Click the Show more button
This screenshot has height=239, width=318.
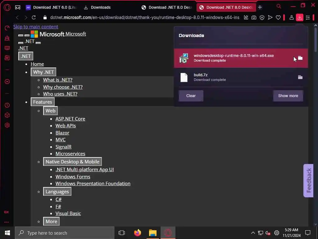pos(288,96)
